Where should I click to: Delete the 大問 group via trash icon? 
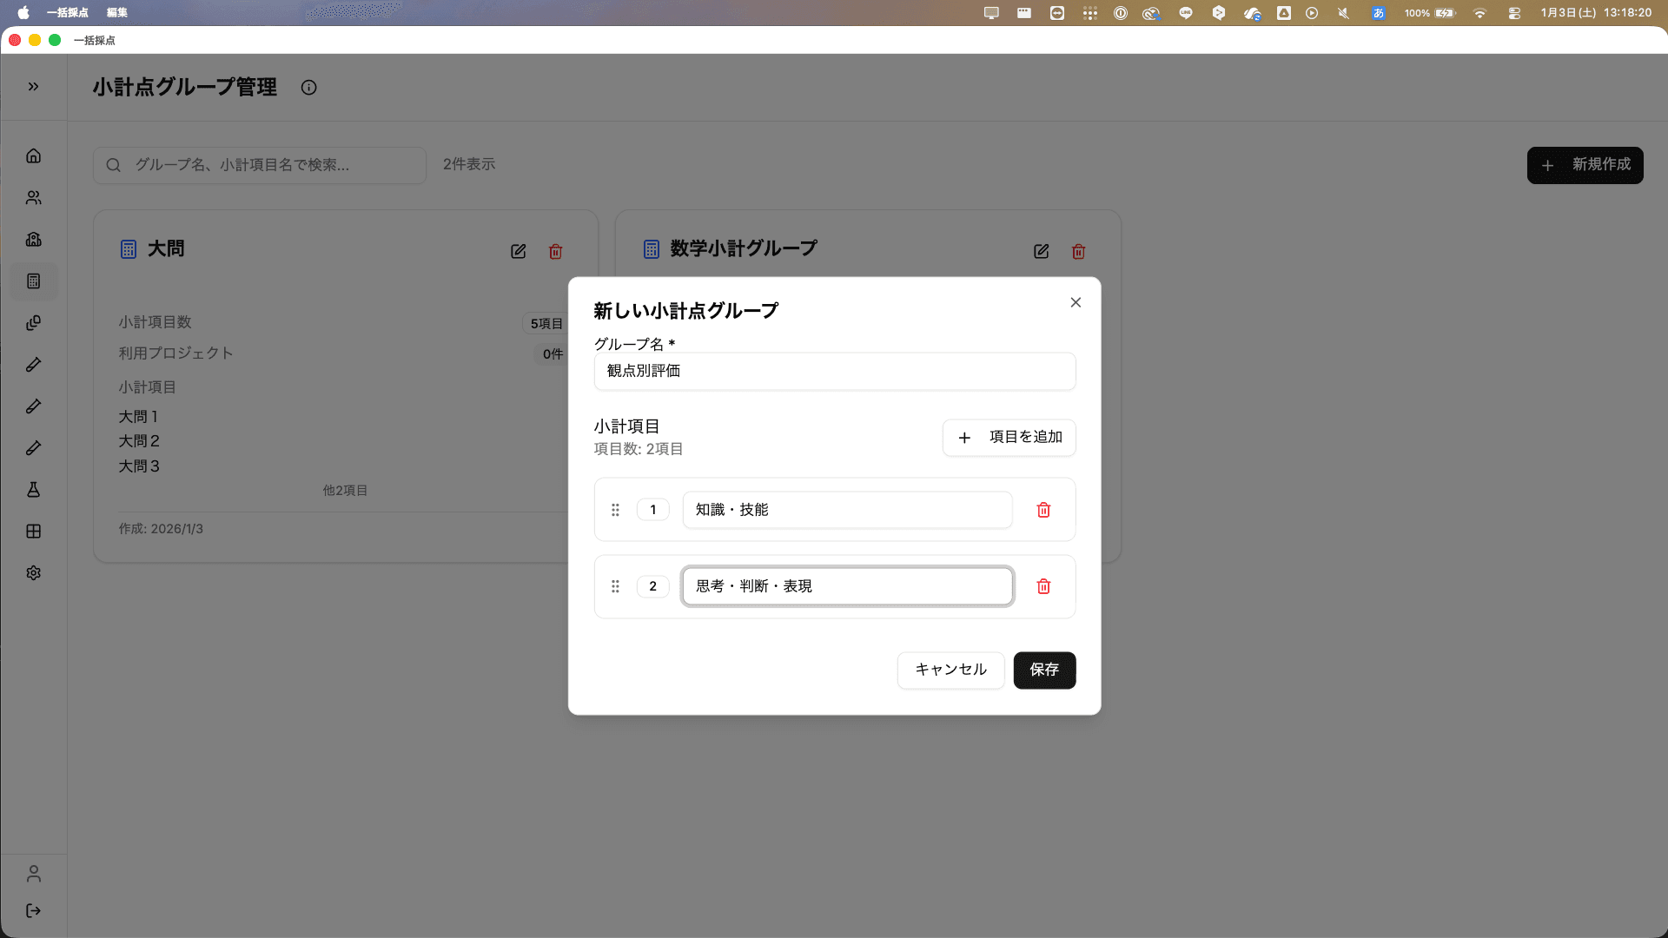[556, 251]
